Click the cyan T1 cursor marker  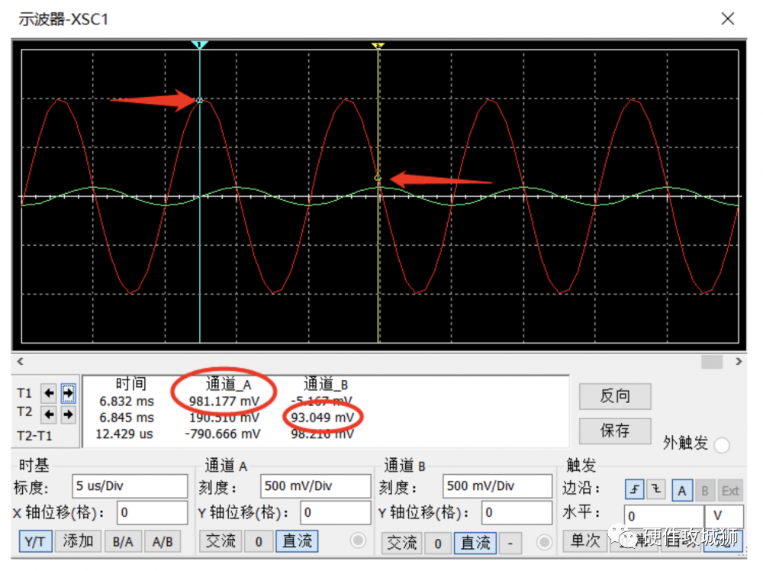(x=199, y=45)
